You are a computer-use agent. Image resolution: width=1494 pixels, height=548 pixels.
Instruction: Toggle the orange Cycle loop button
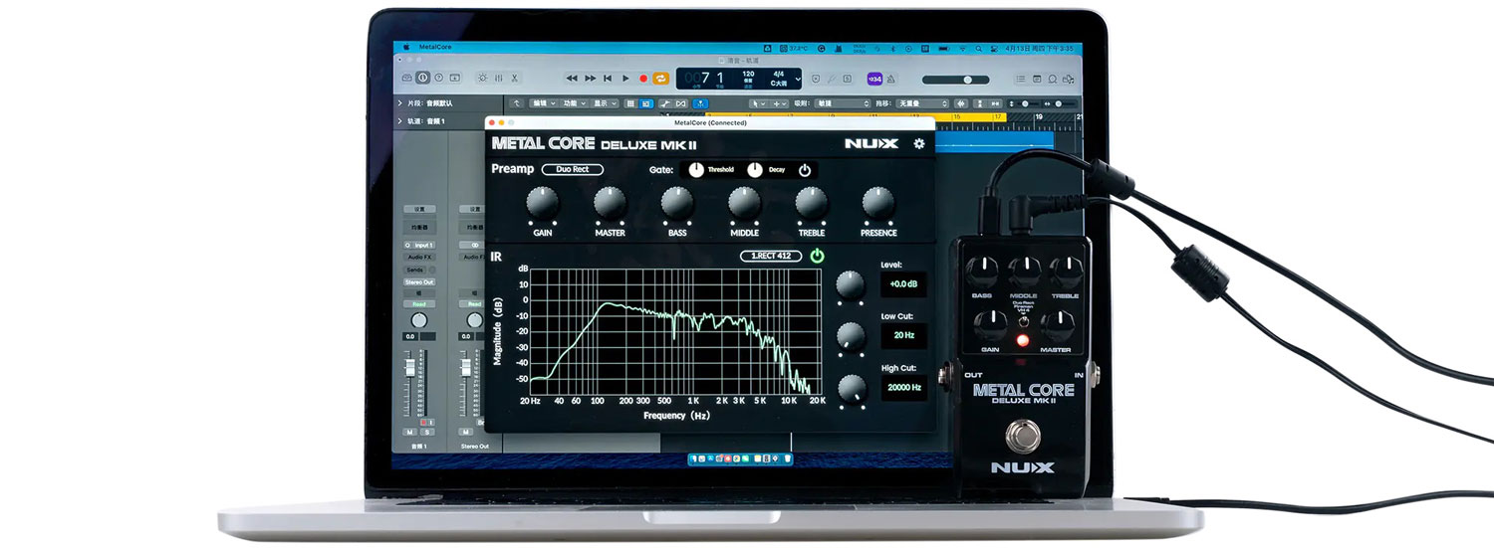click(x=660, y=78)
